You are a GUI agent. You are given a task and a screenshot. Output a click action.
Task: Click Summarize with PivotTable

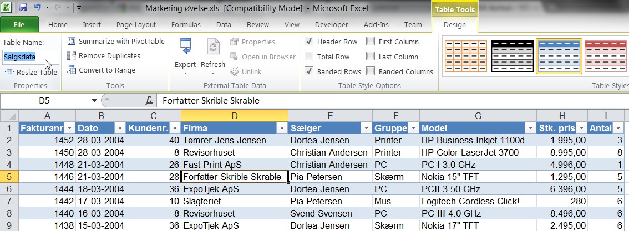pyautogui.click(x=116, y=42)
